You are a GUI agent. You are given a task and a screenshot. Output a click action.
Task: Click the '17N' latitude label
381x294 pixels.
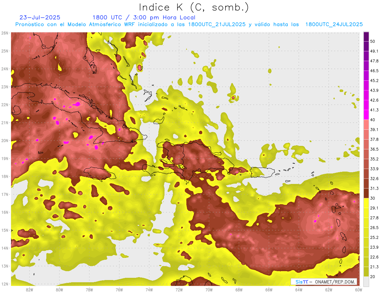[x=5, y=194]
